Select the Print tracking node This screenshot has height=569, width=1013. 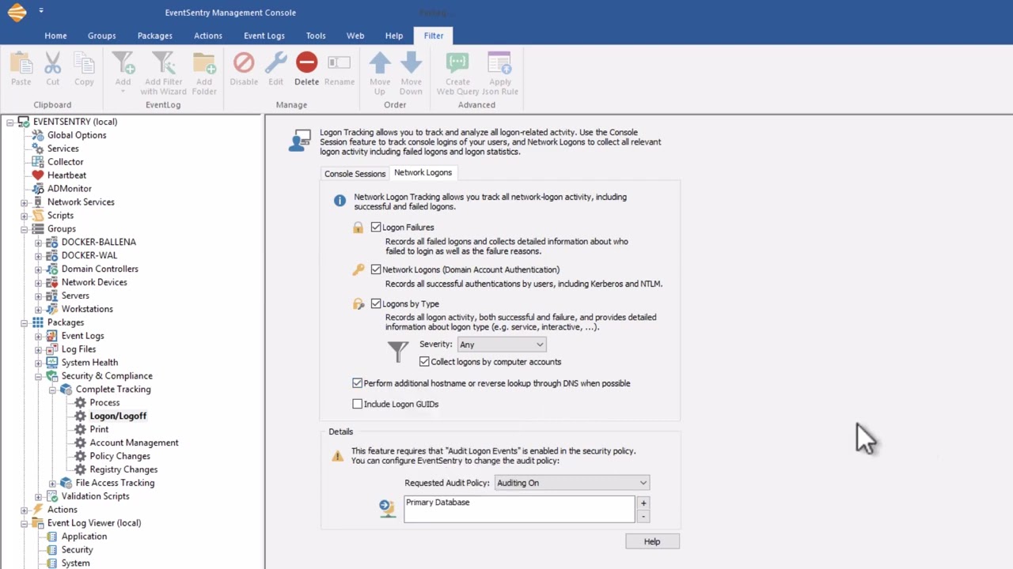point(99,429)
